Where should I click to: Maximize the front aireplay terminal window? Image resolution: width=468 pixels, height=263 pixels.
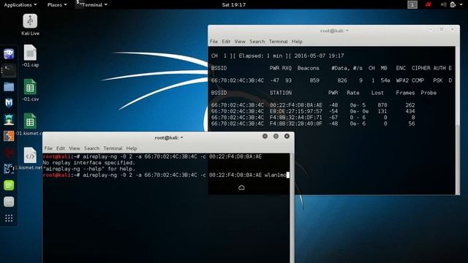tap(276, 136)
